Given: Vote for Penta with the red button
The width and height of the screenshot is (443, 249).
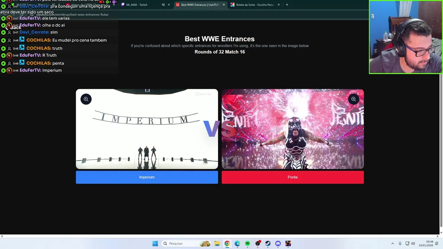Looking at the screenshot, I should click(x=292, y=177).
